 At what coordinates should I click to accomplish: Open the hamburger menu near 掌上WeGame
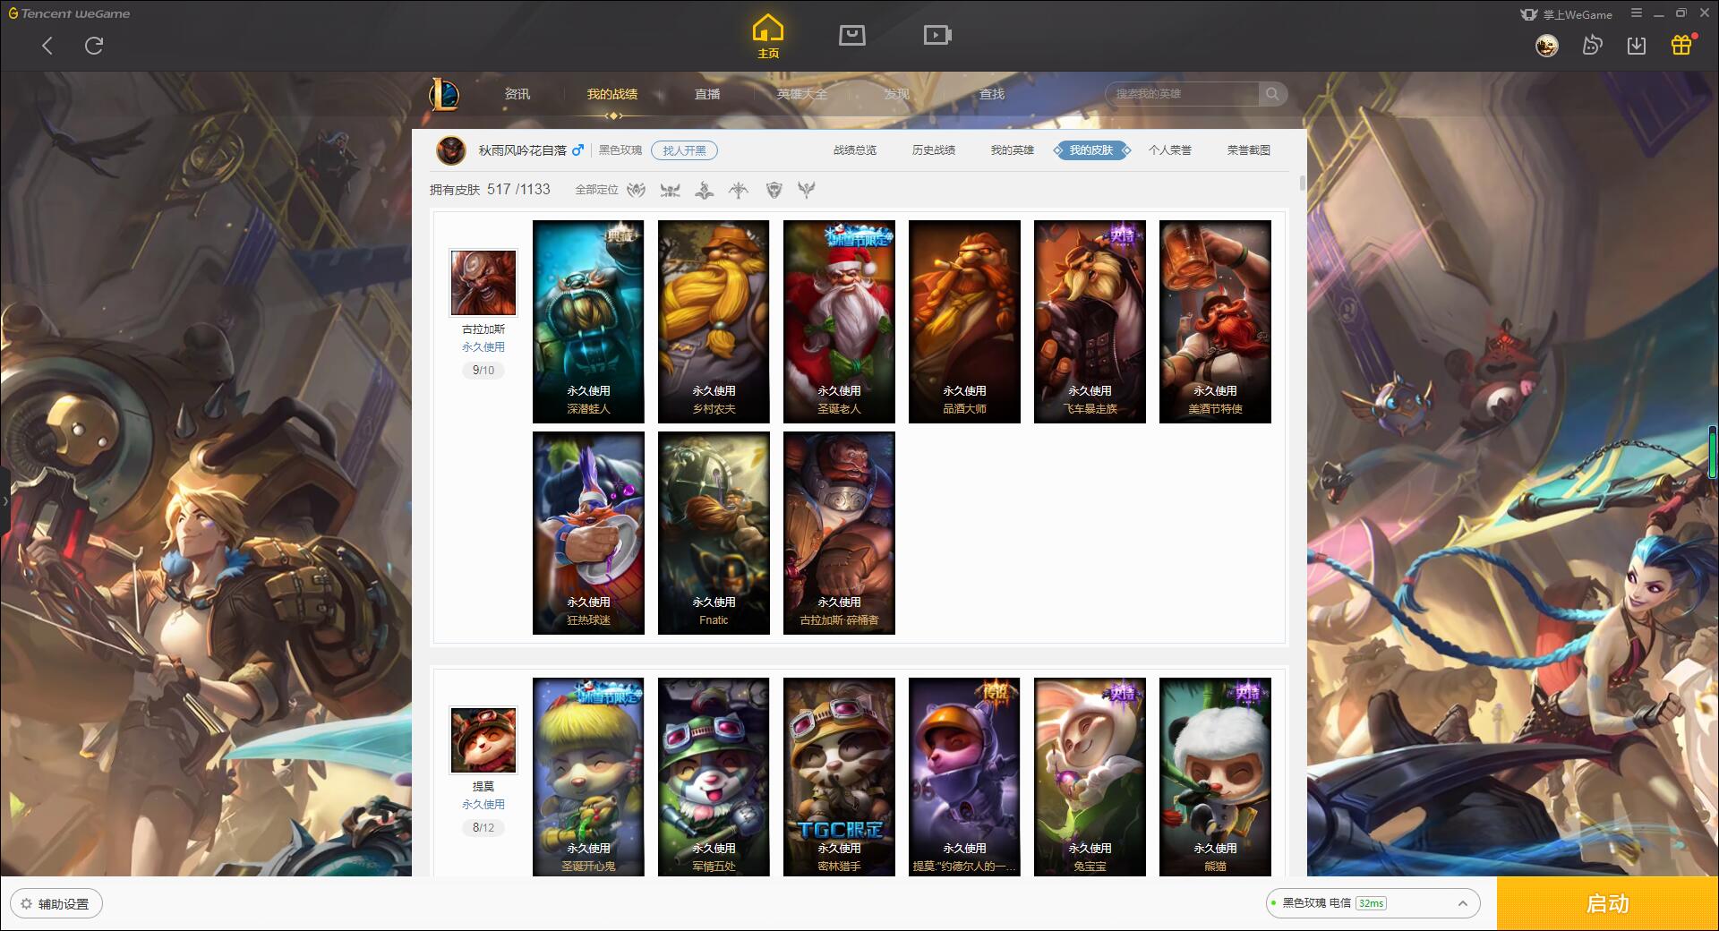(1637, 13)
